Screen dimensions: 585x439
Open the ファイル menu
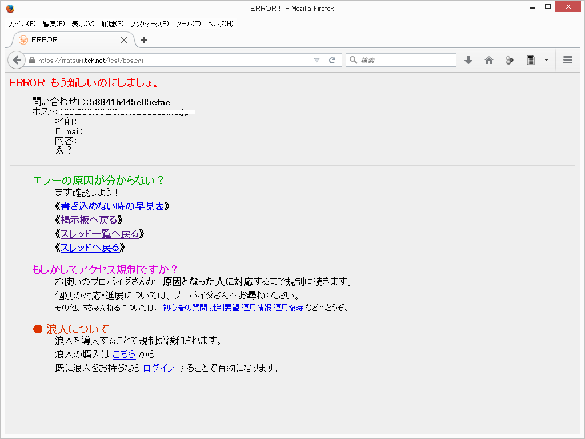(x=21, y=24)
